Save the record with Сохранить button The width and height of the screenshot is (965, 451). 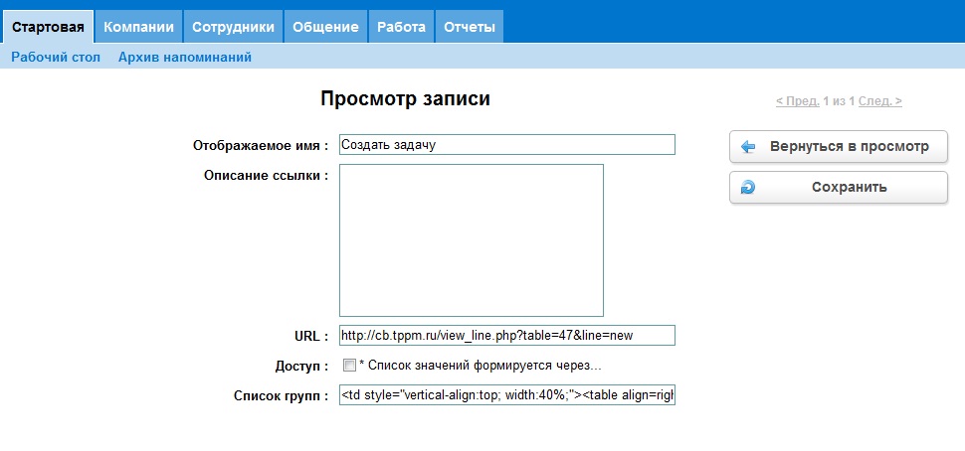point(839,188)
